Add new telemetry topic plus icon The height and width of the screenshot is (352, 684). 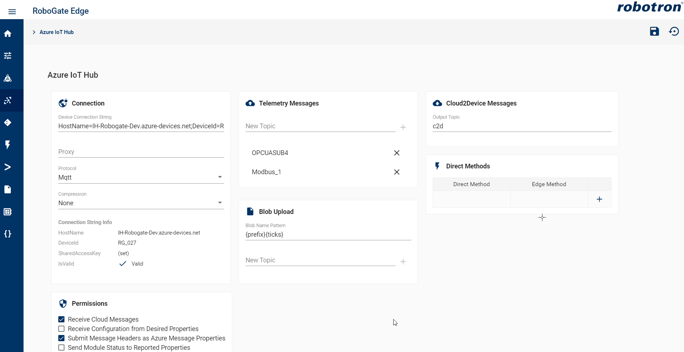(403, 127)
